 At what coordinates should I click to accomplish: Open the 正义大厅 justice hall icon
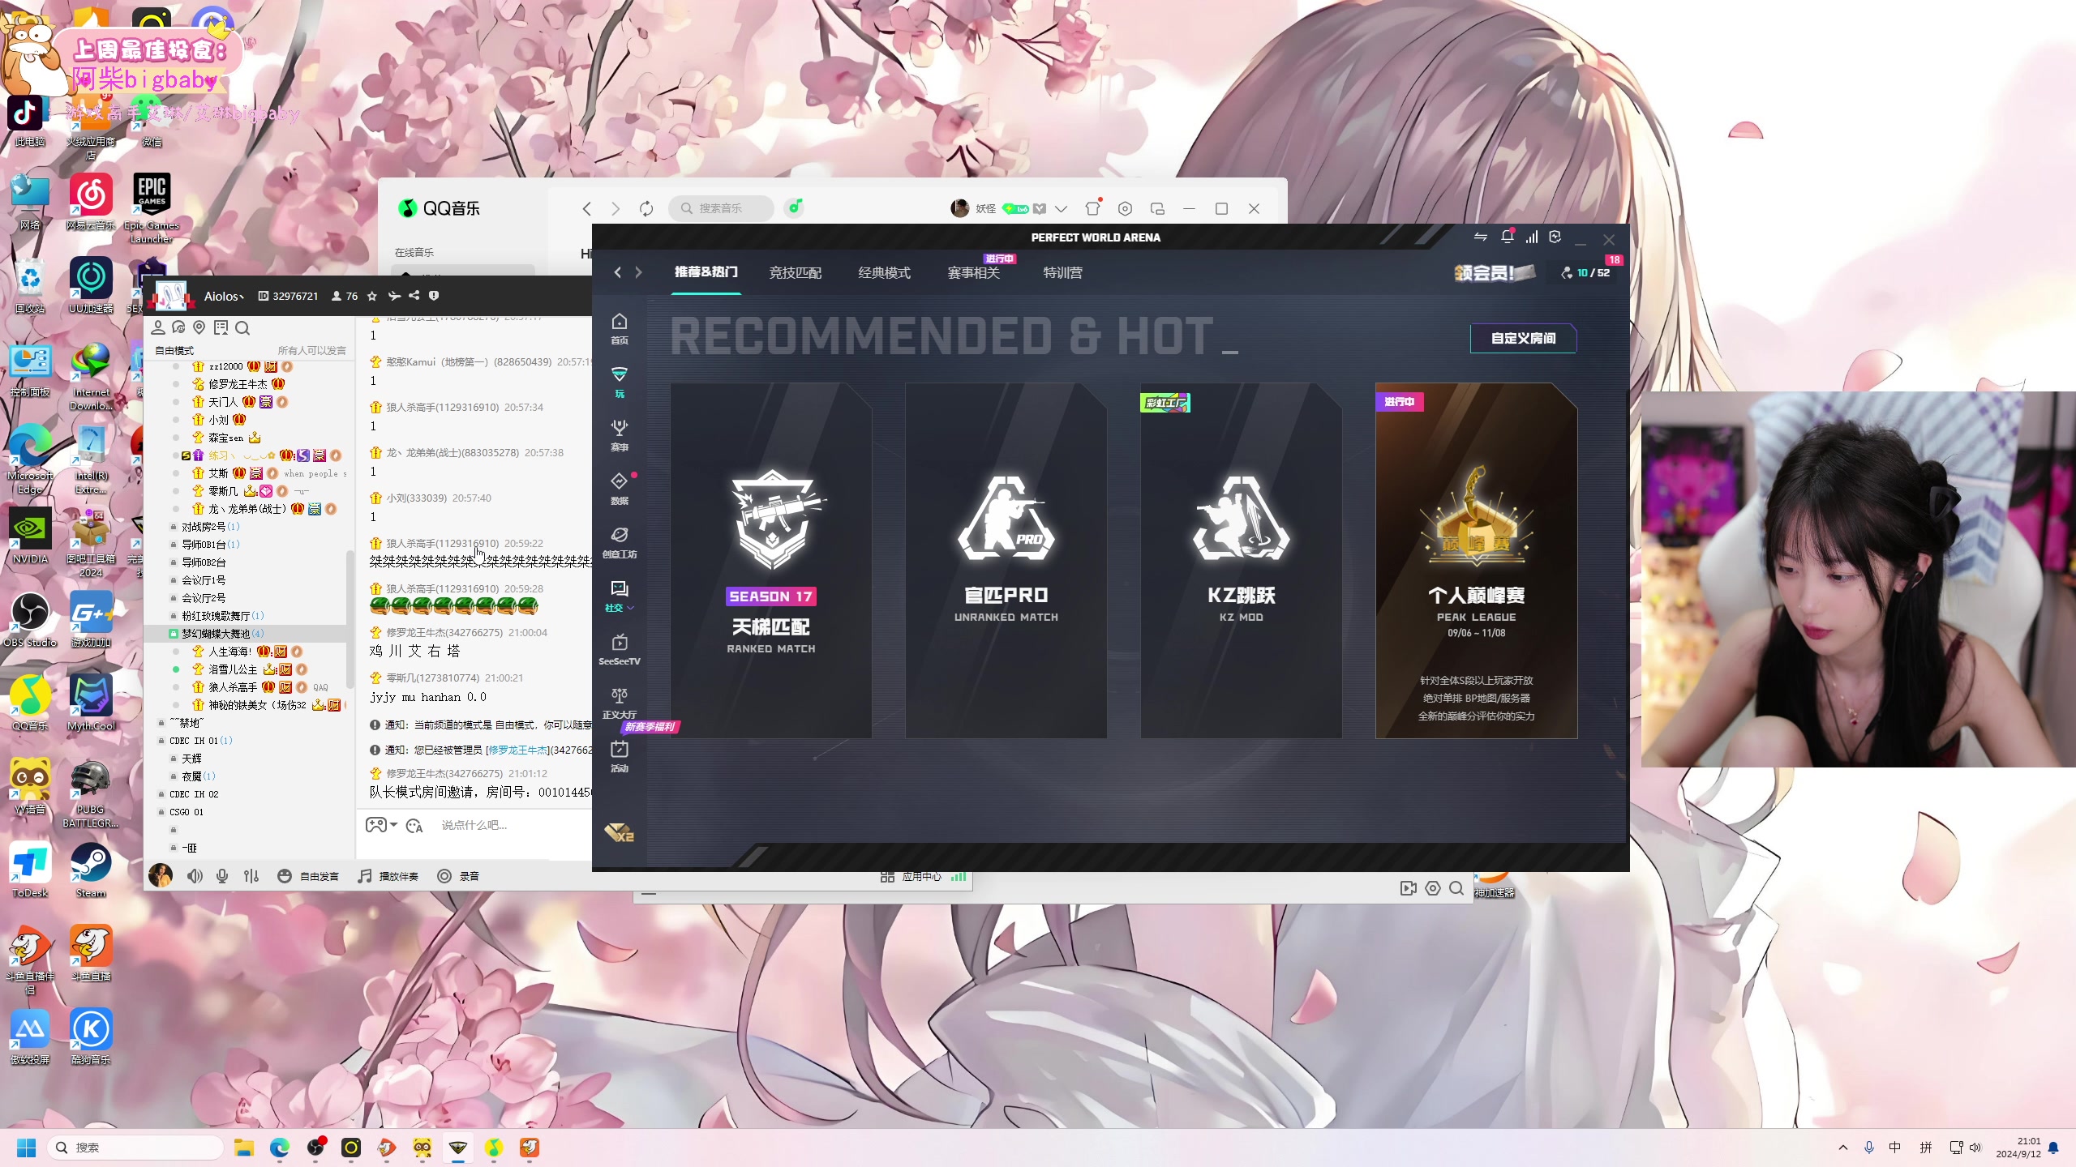tap(620, 703)
